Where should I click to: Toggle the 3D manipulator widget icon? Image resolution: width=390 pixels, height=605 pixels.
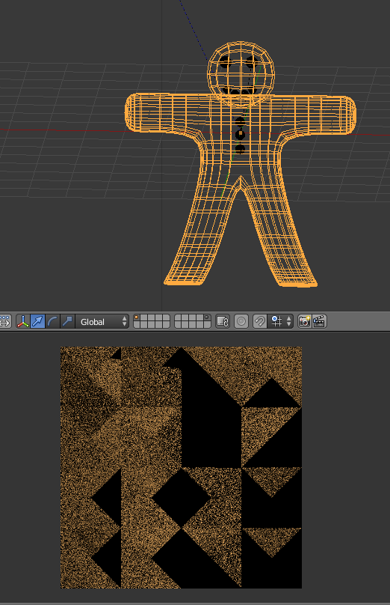coord(22,321)
